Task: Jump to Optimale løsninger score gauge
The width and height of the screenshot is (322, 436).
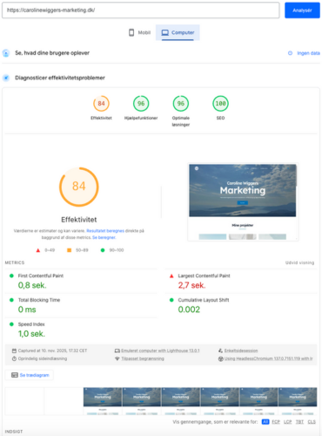Action: (x=181, y=104)
